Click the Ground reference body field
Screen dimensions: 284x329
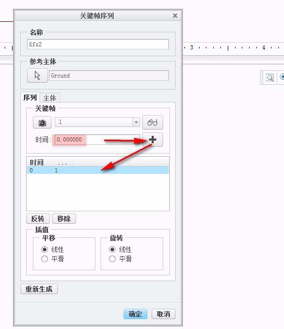coord(109,75)
